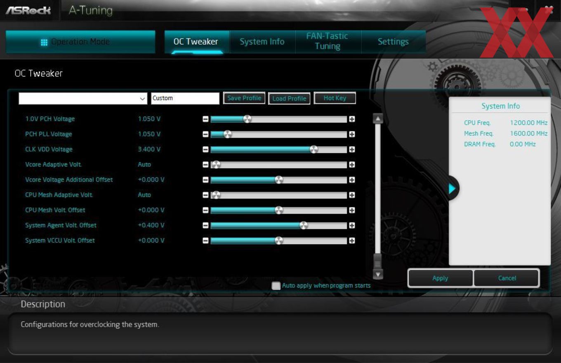Decrease 1.0V PCH Voltage with minus button

click(205, 119)
